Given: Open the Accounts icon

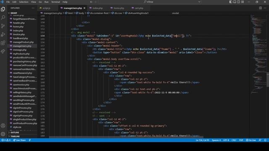Looking at the screenshot, I should 3,126.
